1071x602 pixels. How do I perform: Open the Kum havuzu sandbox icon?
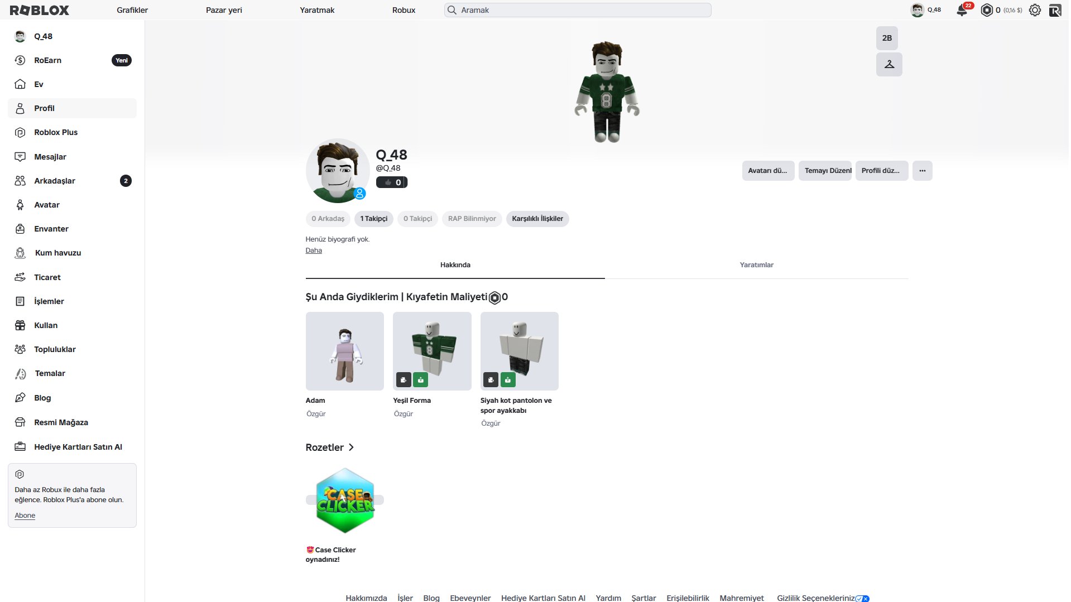click(x=20, y=253)
